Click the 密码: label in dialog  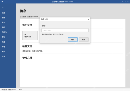pyautogui.click(x=43, y=26)
